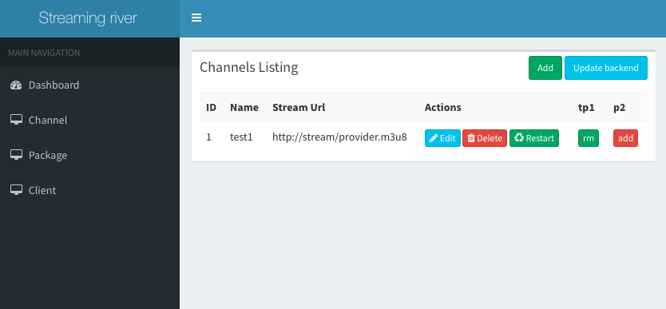
Task: Click the monitor icon beside Client
Action: click(16, 190)
